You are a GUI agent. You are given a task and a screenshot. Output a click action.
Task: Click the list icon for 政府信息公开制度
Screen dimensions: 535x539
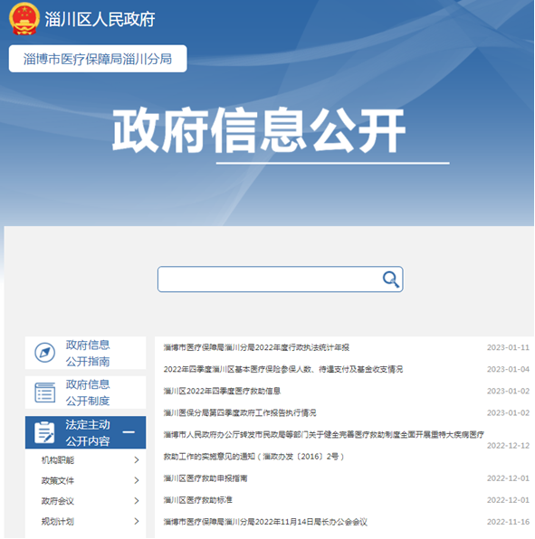click(44, 392)
